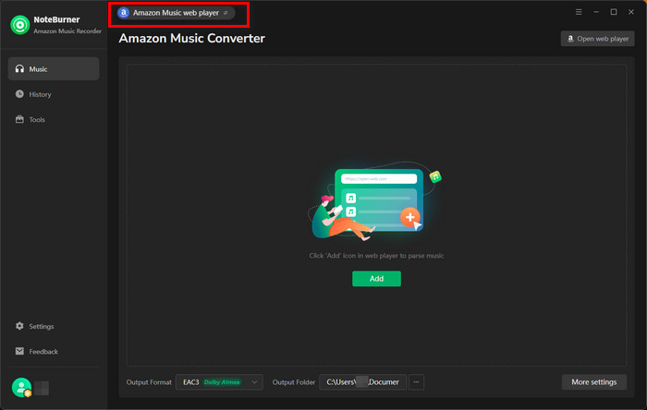
Task: Click the 'Click Add icon in web player' hint
Action: pos(376,256)
